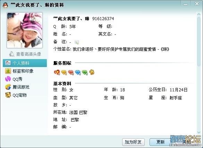Click the yellow diamond service icon
Image resolution: width=203 pixels, height=148 pixels.
click(x=64, y=73)
